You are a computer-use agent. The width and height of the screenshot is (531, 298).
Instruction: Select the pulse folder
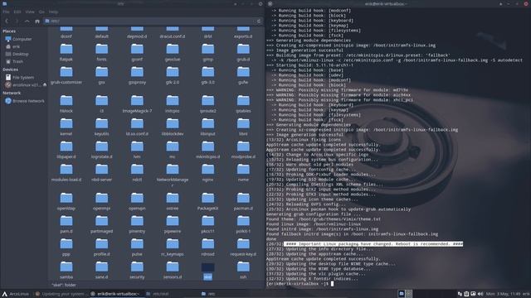(137, 248)
